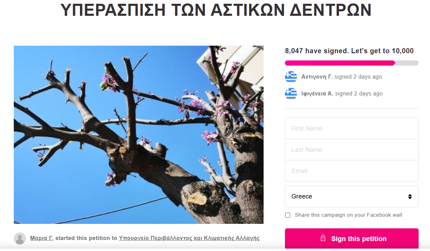Click the 'Sign this petition' button text
The image size is (430, 251).
359,239
